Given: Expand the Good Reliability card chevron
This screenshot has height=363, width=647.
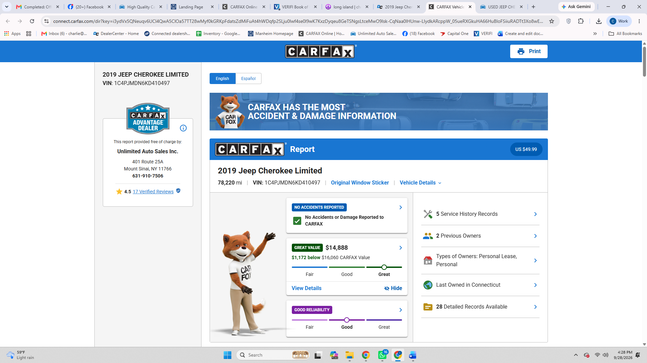Looking at the screenshot, I should pyautogui.click(x=401, y=310).
